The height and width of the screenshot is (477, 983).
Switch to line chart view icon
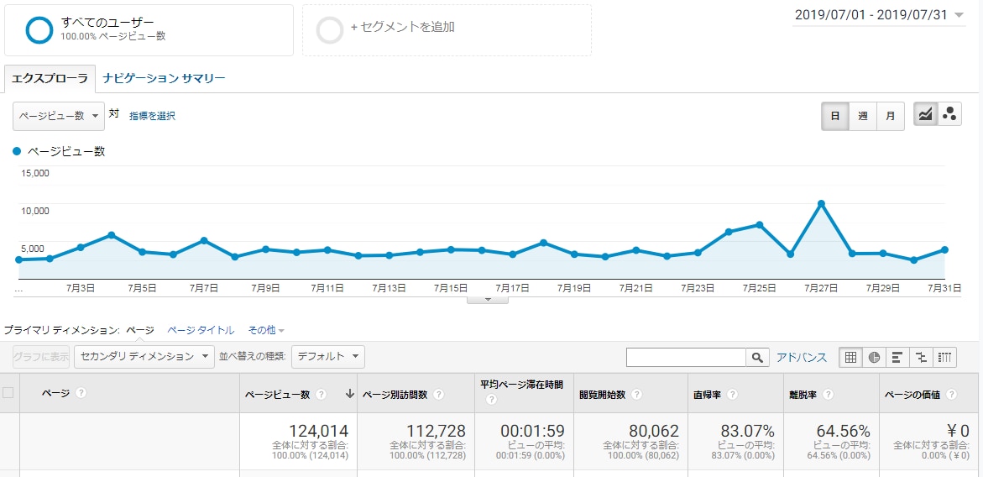coord(925,114)
